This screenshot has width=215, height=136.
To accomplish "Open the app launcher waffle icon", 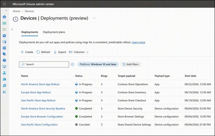I will (x=5, y=4).
